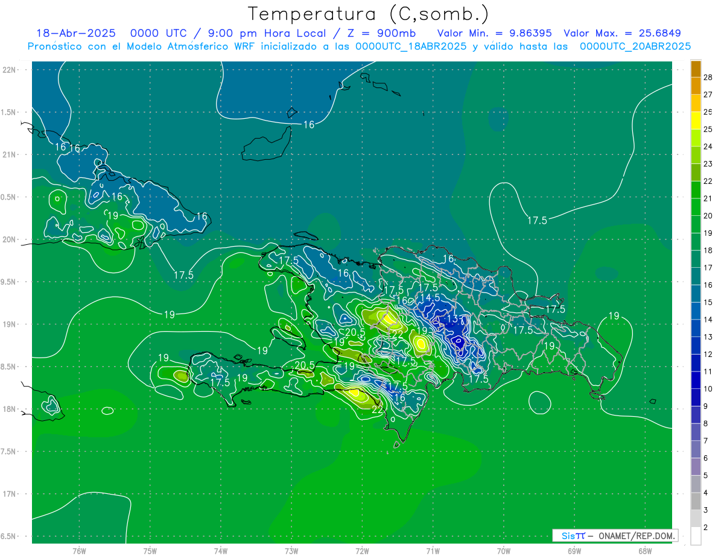Image resolution: width=724 pixels, height=559 pixels.
Task: Click the '20N' latitude label
Action: pyautogui.click(x=9, y=239)
